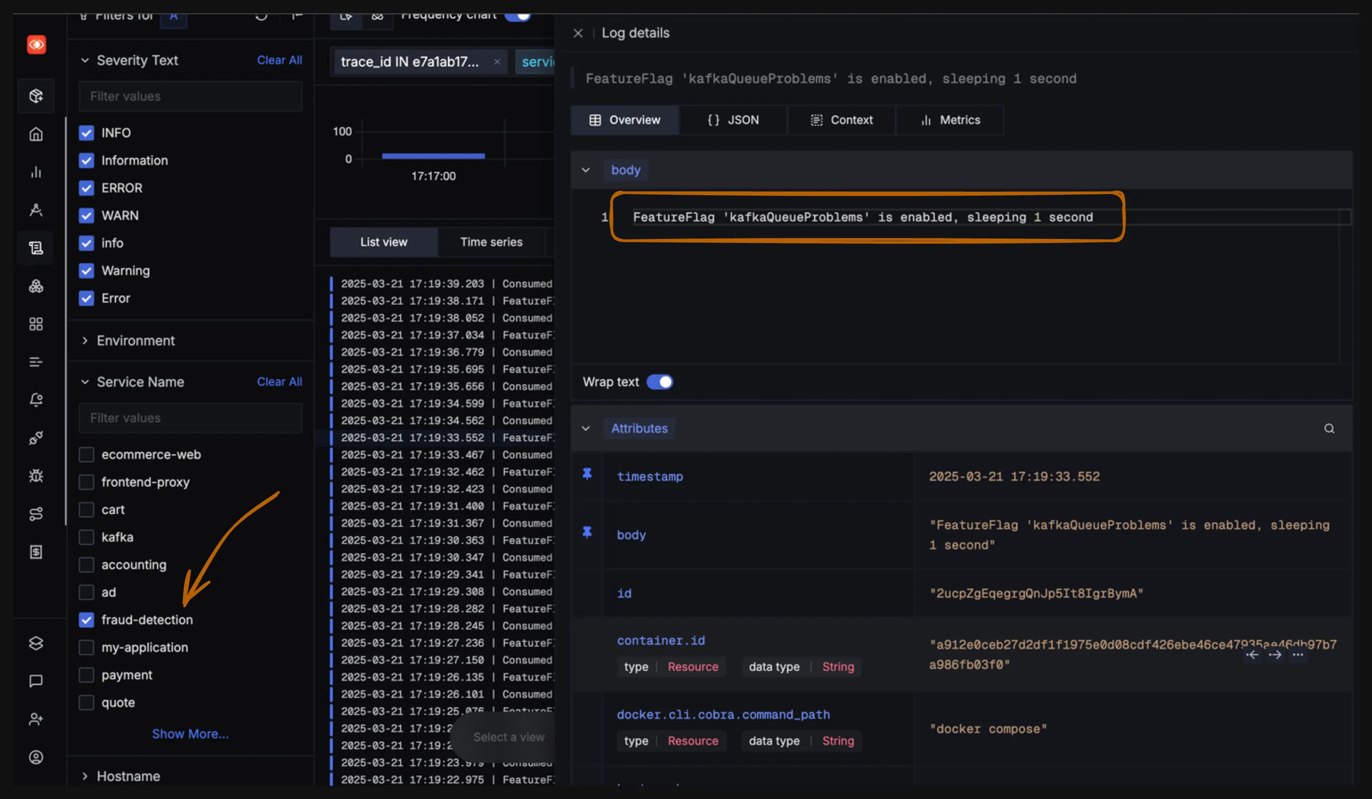Viewport: 1372px width, 799px height.
Task: Open Integrations via the plug icon
Action: pyautogui.click(x=36, y=438)
